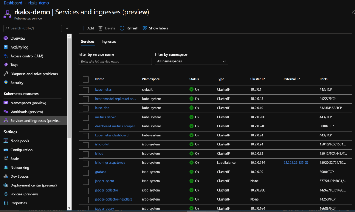Click the Show labels toolbar icon
The width and height of the screenshot is (355, 212).
[155, 28]
